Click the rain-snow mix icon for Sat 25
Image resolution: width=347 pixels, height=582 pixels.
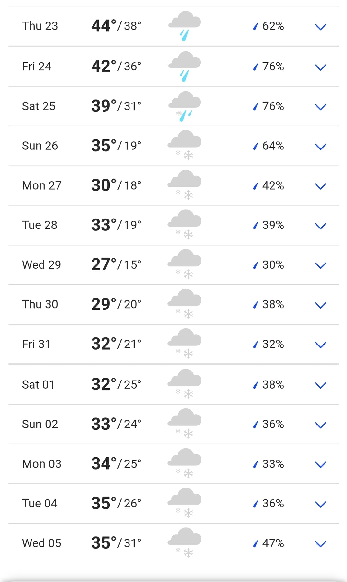coord(184,106)
